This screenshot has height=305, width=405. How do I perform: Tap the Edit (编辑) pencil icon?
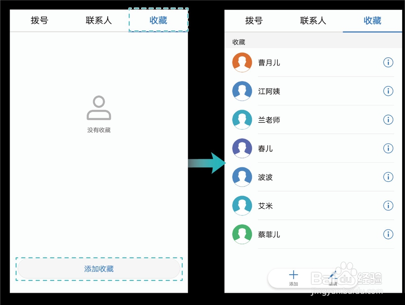point(333,275)
